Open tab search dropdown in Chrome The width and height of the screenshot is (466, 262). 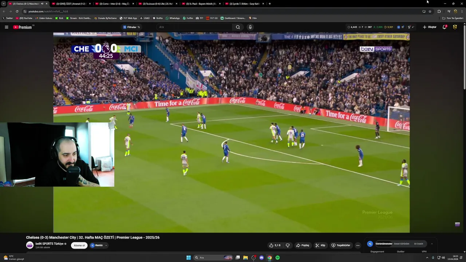click(x=4, y=4)
